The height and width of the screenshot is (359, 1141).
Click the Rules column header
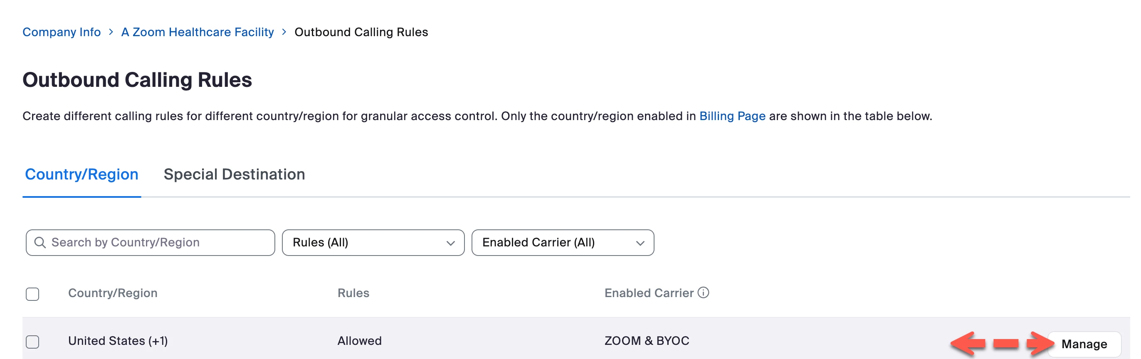pyautogui.click(x=353, y=293)
